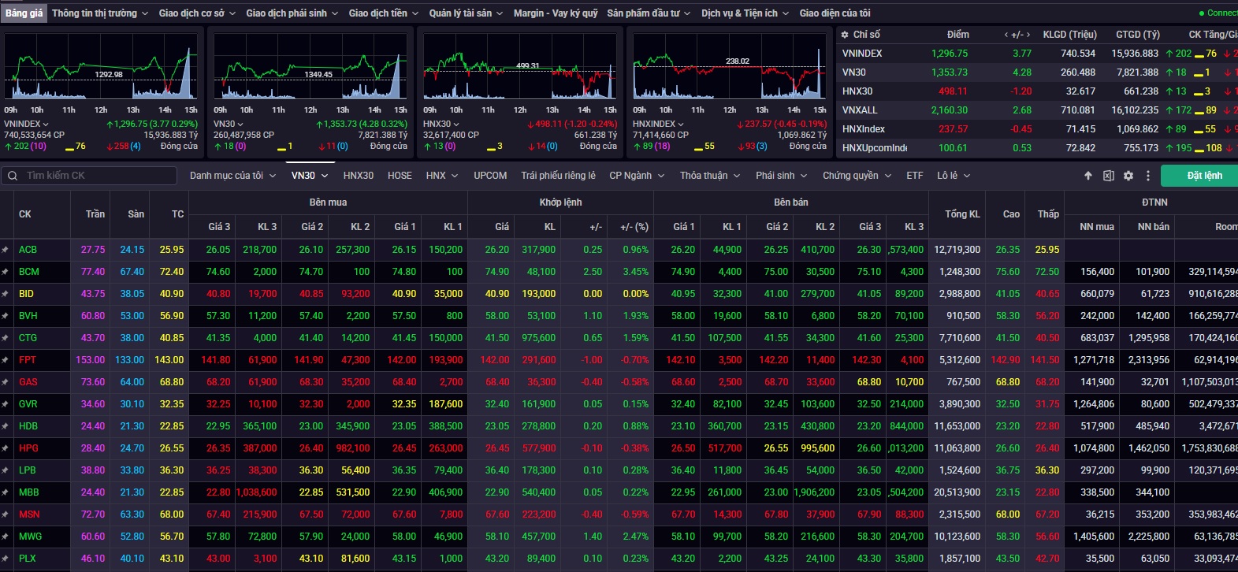Toggle pin on GVR row
The height and width of the screenshot is (572, 1238).
[6, 404]
